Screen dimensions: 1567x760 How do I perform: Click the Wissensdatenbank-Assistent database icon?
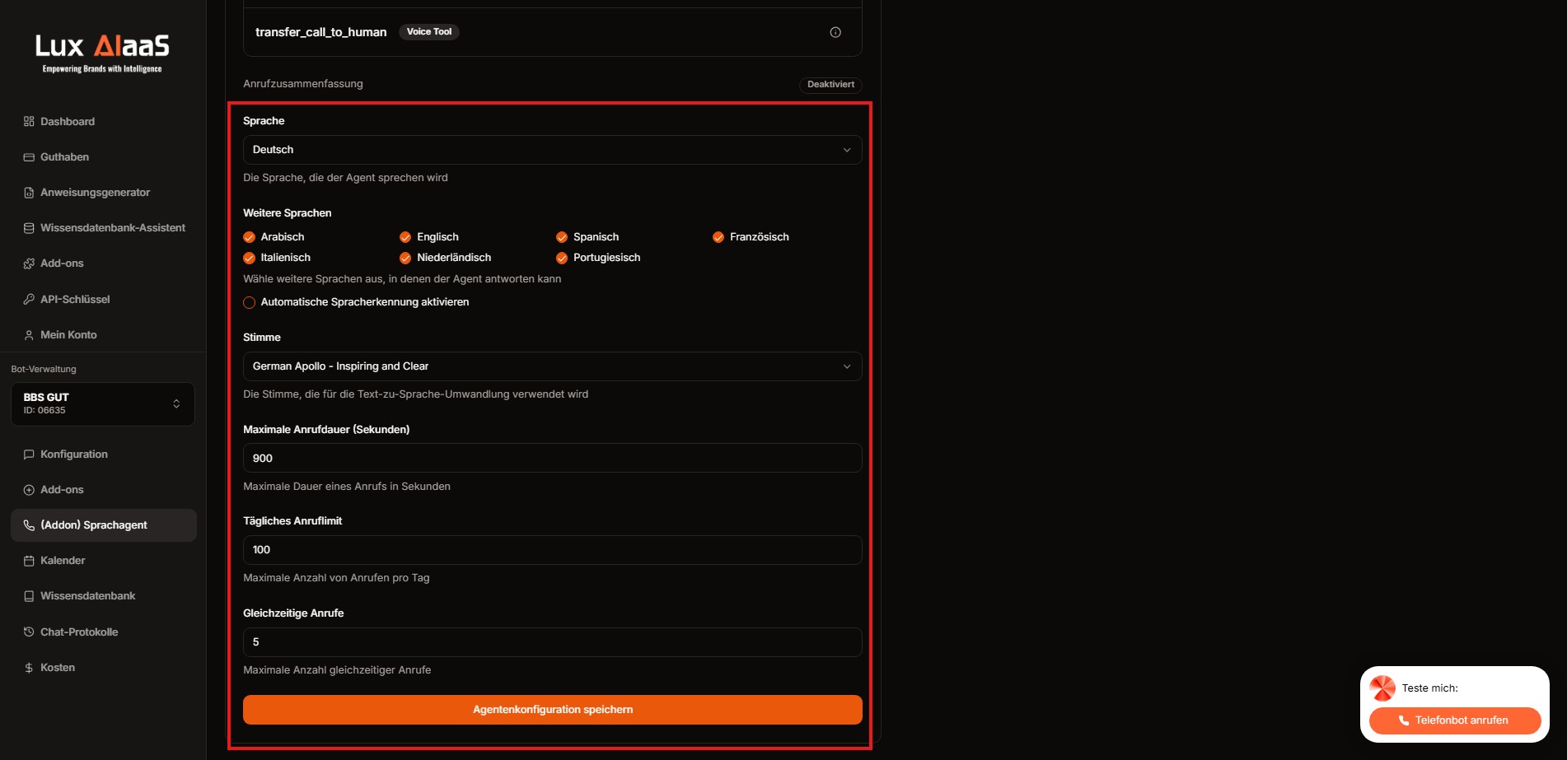(x=29, y=228)
